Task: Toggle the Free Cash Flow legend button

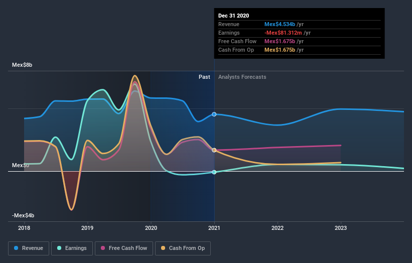Action: 124,248
